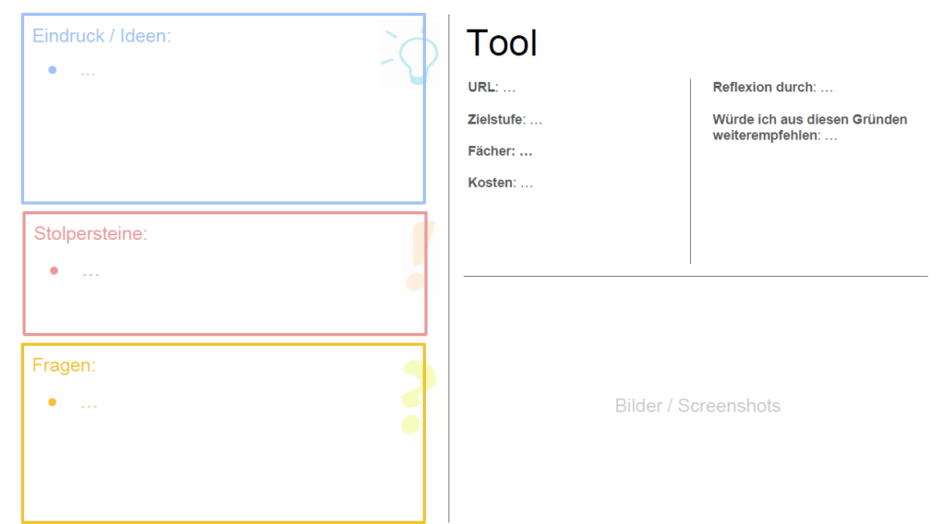946x524 pixels.
Task: Click the ellipsis text under Fragen
Action: pos(89,404)
